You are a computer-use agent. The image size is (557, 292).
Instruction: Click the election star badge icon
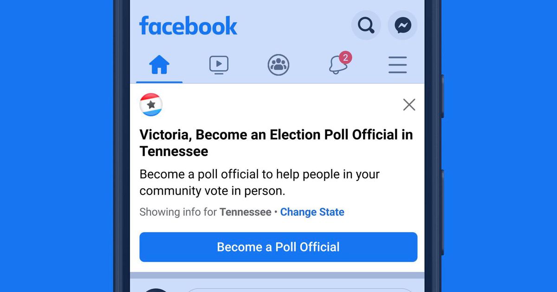click(x=151, y=104)
